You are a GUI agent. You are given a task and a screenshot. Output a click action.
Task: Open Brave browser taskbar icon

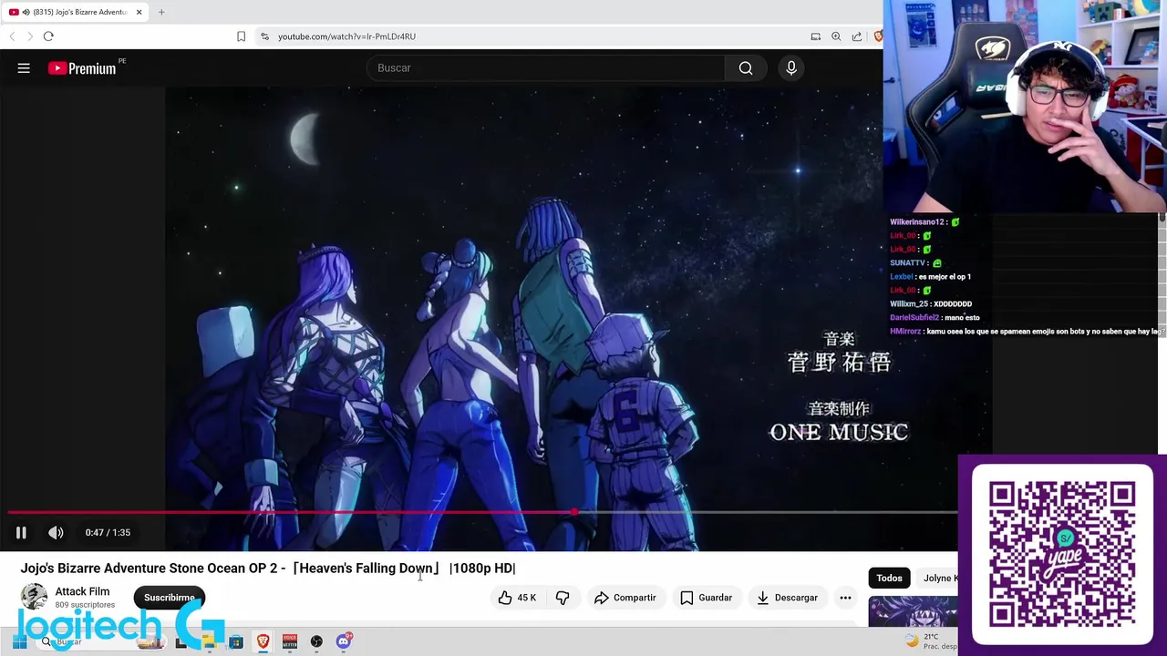pos(263,641)
